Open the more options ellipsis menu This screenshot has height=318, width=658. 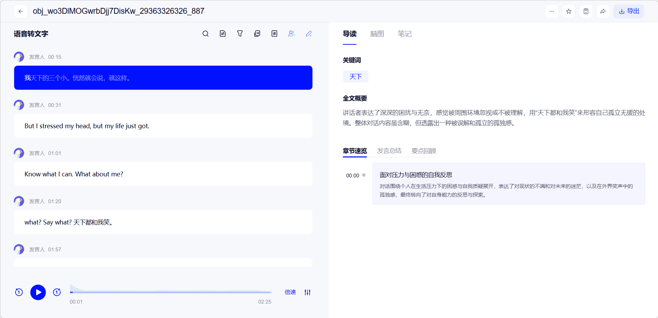click(552, 11)
